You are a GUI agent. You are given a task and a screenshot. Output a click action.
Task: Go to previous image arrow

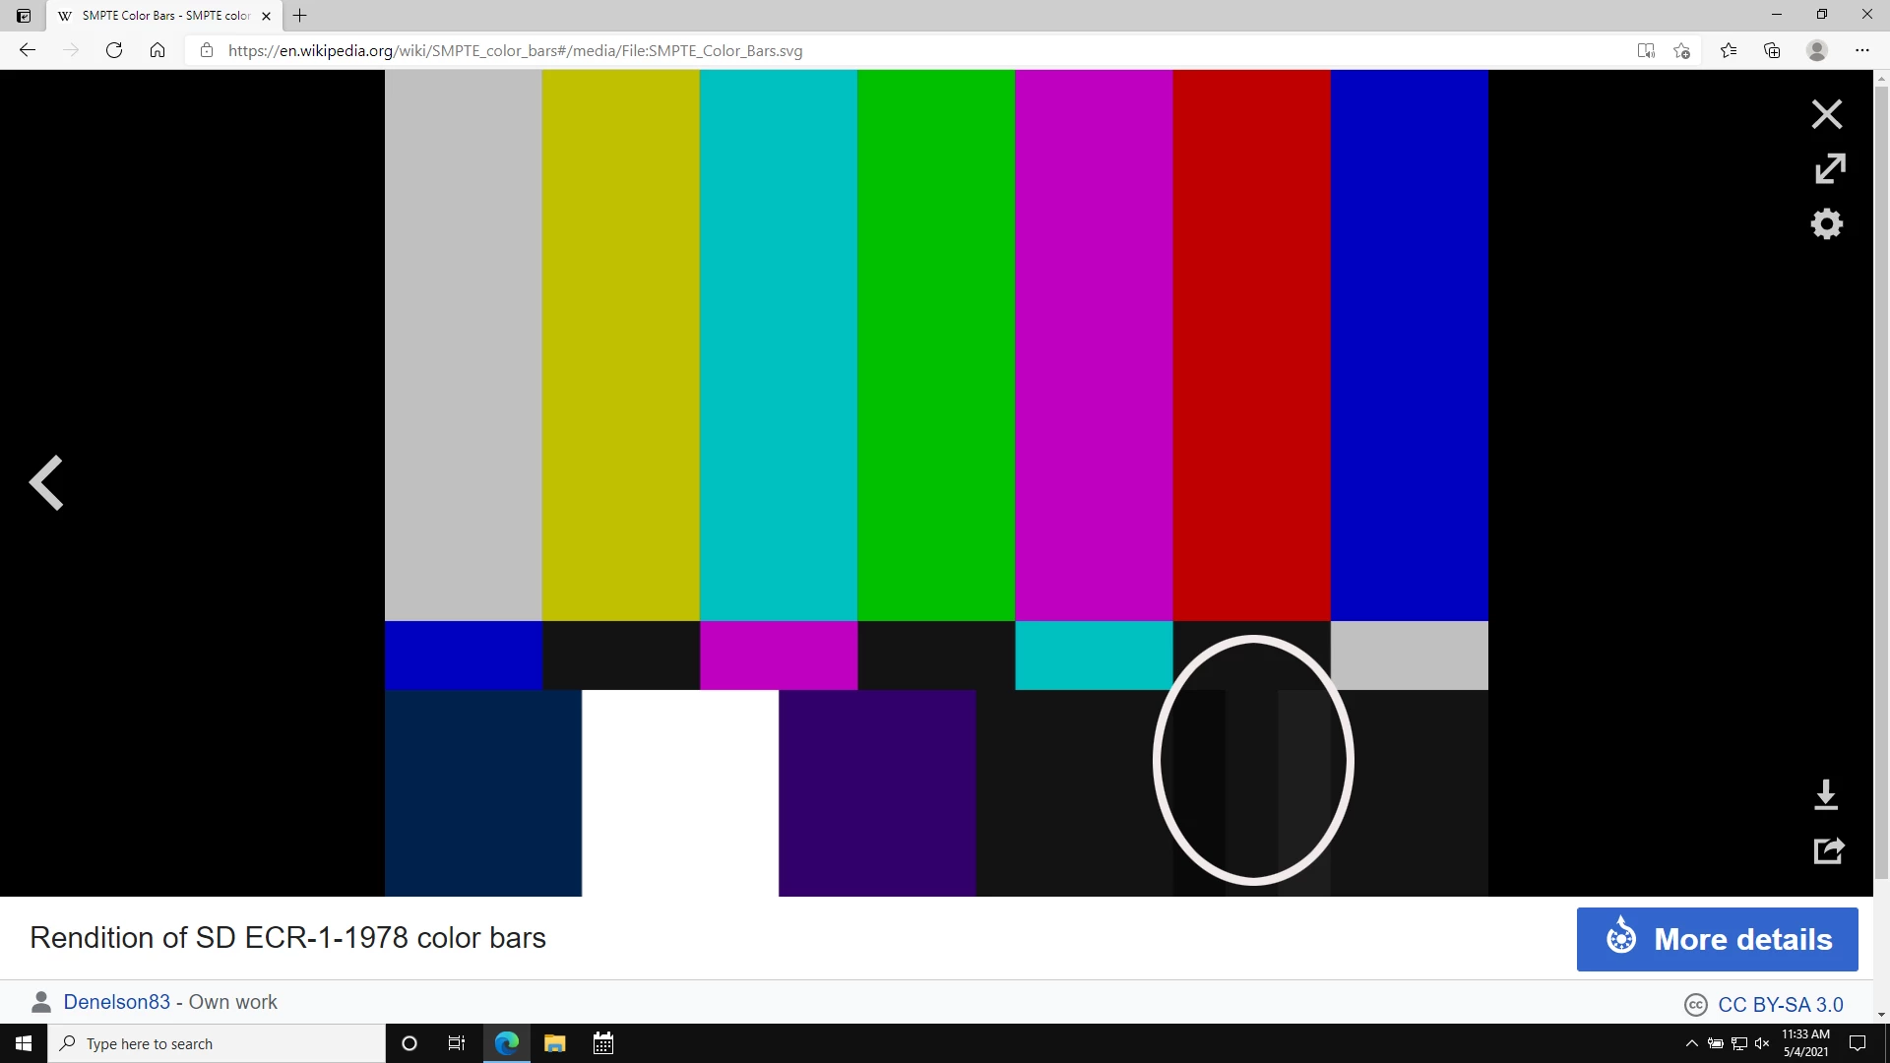46,482
